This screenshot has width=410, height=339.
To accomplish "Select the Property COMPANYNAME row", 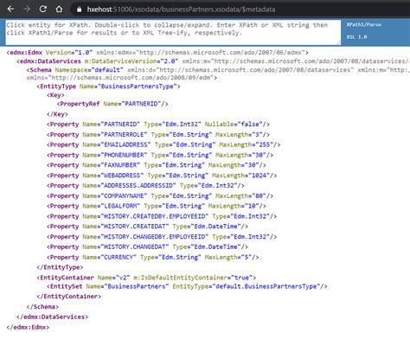I will (x=160, y=196).
